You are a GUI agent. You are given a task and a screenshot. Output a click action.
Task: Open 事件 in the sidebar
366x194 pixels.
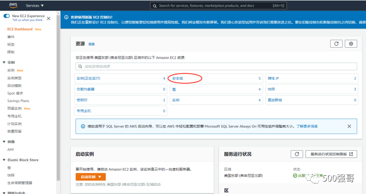pyautogui.click(x=11, y=37)
